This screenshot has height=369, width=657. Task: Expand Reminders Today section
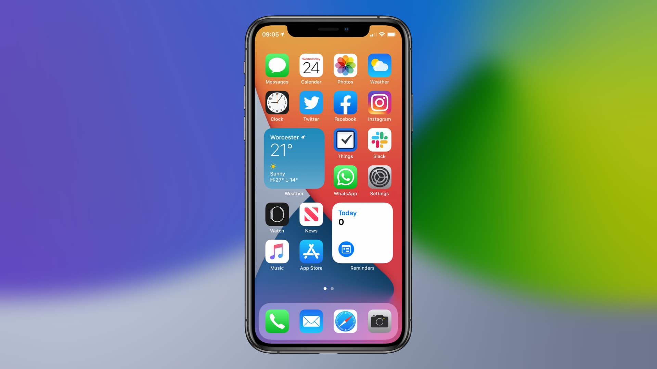tap(363, 233)
